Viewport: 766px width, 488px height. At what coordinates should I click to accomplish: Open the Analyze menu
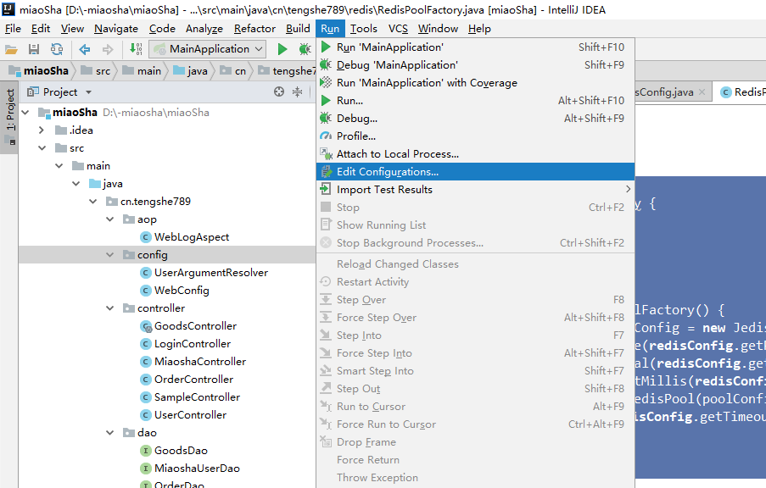point(204,29)
